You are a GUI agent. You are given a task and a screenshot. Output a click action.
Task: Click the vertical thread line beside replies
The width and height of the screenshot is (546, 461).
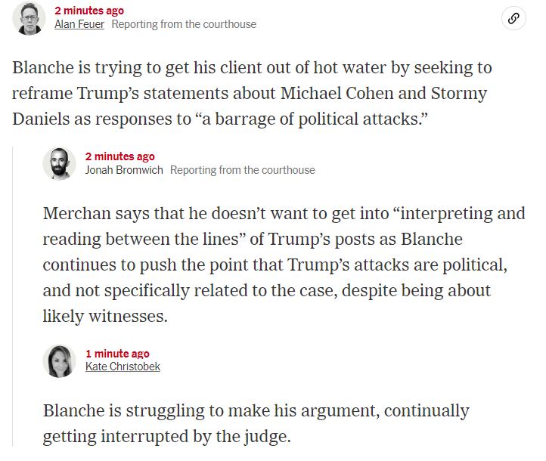[13, 296]
